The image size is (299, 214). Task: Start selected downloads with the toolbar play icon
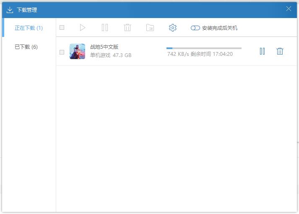82,28
